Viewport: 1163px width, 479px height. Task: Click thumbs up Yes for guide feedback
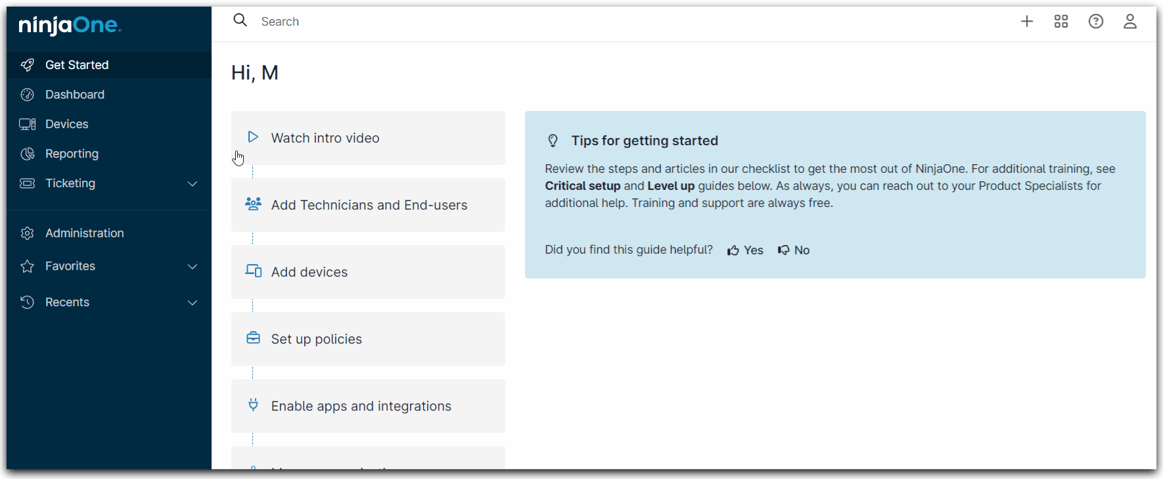(745, 250)
